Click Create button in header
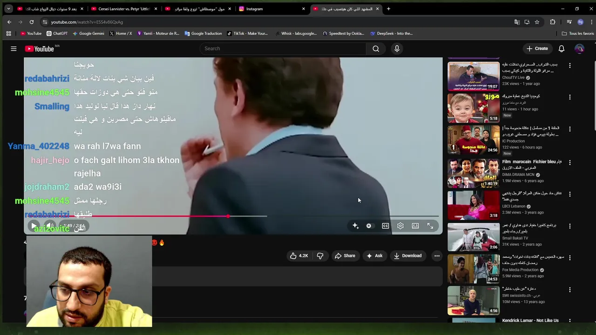Screen dimensions: 596x335 [537, 48]
